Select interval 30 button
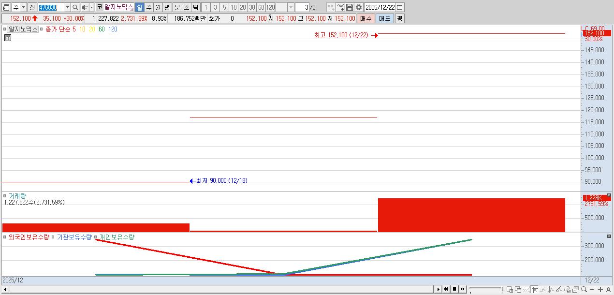 tap(252, 7)
